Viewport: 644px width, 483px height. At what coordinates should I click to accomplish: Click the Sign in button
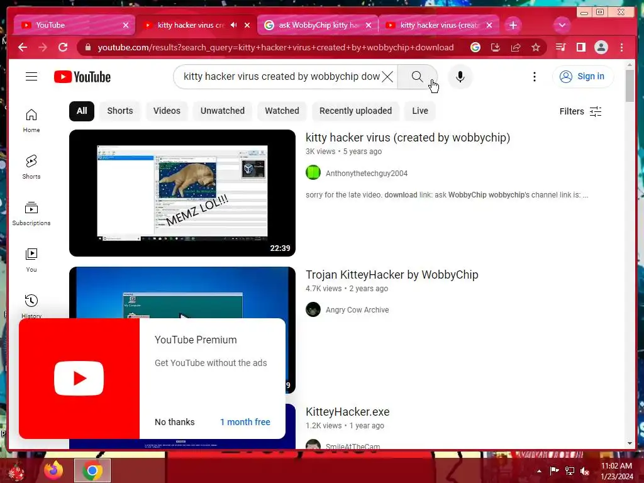tap(583, 76)
